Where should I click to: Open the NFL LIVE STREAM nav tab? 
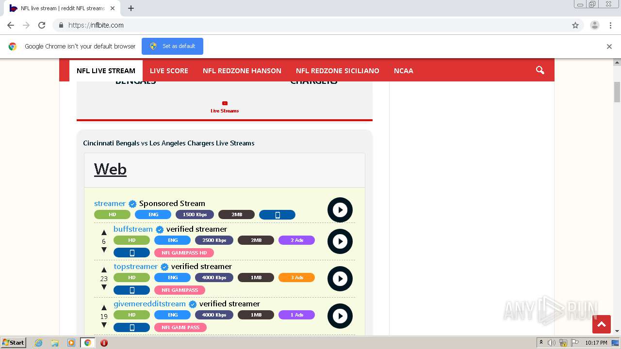[106, 71]
